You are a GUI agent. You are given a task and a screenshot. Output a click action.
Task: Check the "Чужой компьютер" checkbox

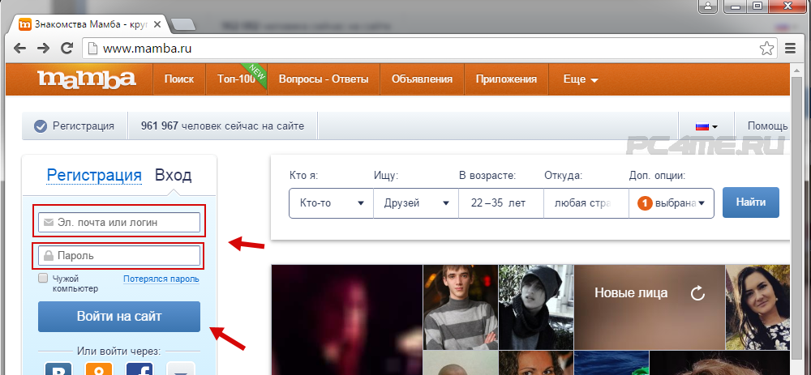[43, 279]
